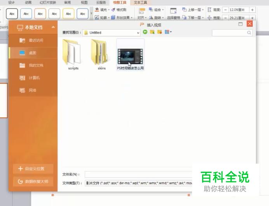Image resolution: width=269 pixels, height=206 pixels.
Task: Click 上移一层 bring forward
Action: (193, 10)
